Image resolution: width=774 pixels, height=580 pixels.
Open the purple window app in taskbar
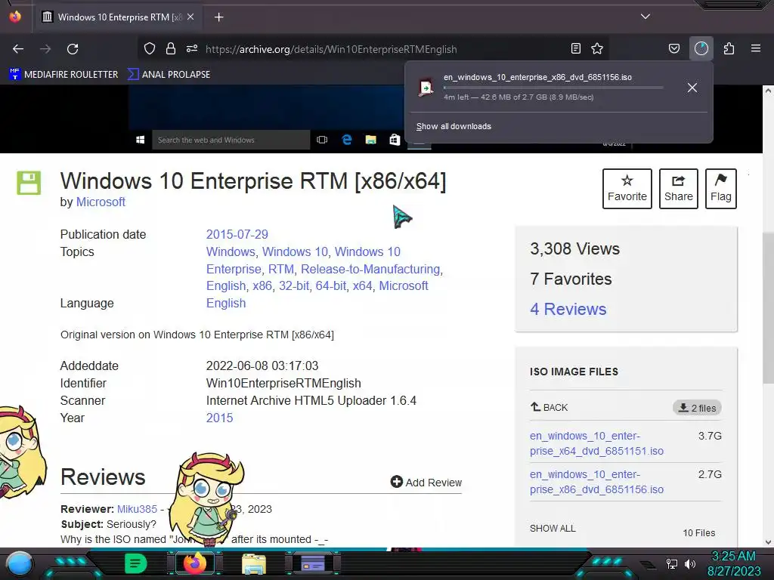312,563
